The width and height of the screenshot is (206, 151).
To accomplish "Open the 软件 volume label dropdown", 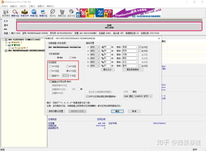I will point(130,51).
